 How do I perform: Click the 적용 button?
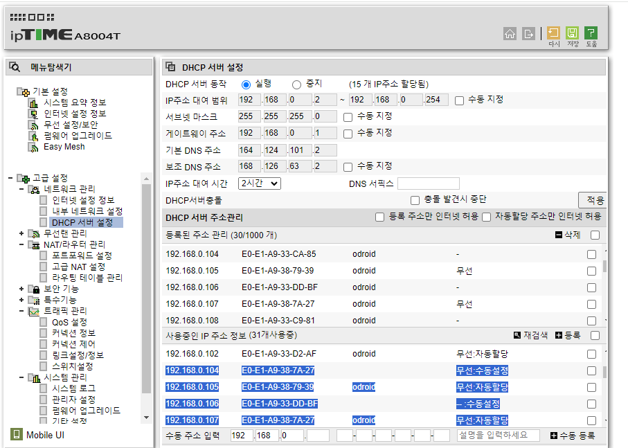pos(594,200)
